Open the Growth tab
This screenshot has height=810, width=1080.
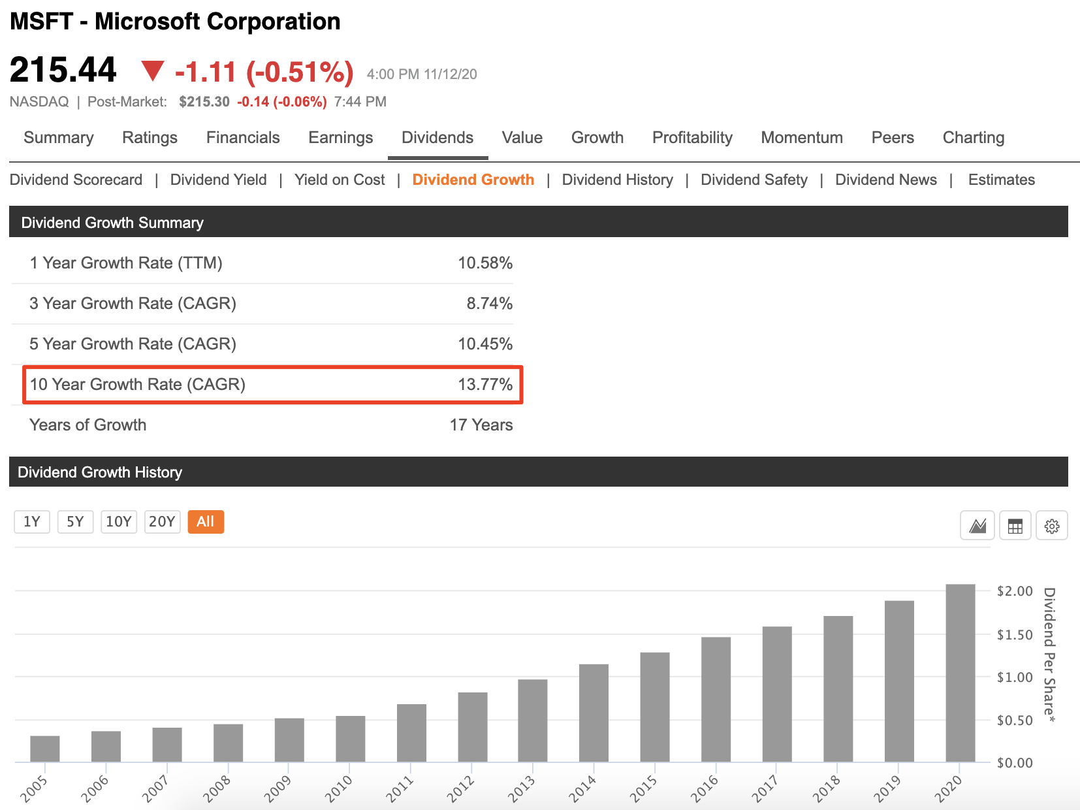pyautogui.click(x=597, y=137)
